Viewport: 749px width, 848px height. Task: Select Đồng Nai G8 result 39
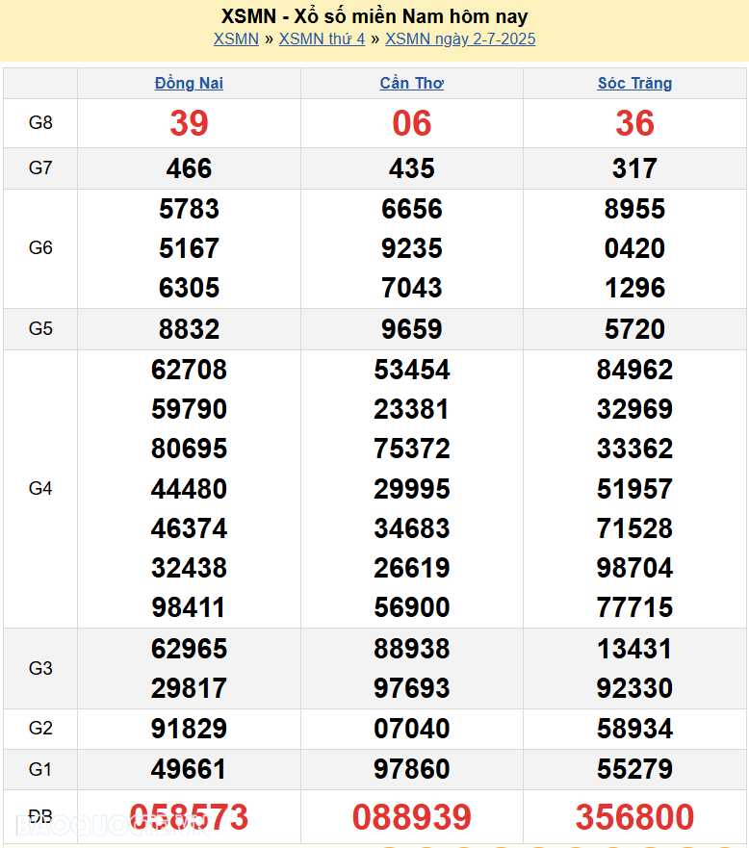tap(189, 123)
